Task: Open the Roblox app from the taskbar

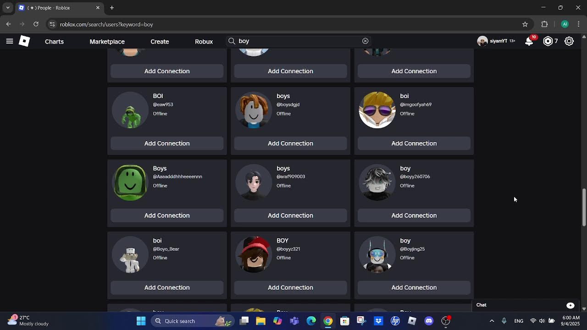Action: pos(412,321)
